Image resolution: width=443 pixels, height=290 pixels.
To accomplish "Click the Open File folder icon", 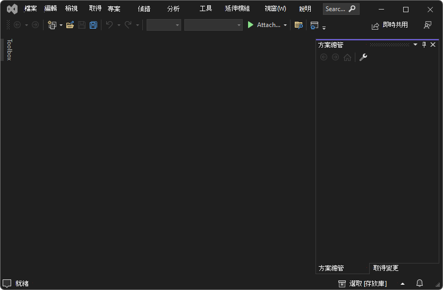I will pos(70,25).
